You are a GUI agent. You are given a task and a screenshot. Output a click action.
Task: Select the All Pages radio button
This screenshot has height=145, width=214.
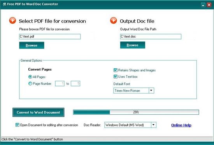(x=30, y=77)
